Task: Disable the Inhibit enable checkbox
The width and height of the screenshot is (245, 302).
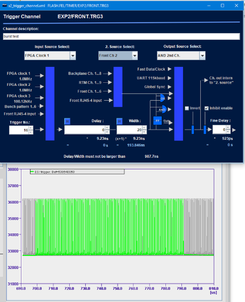Action: pos(206,108)
